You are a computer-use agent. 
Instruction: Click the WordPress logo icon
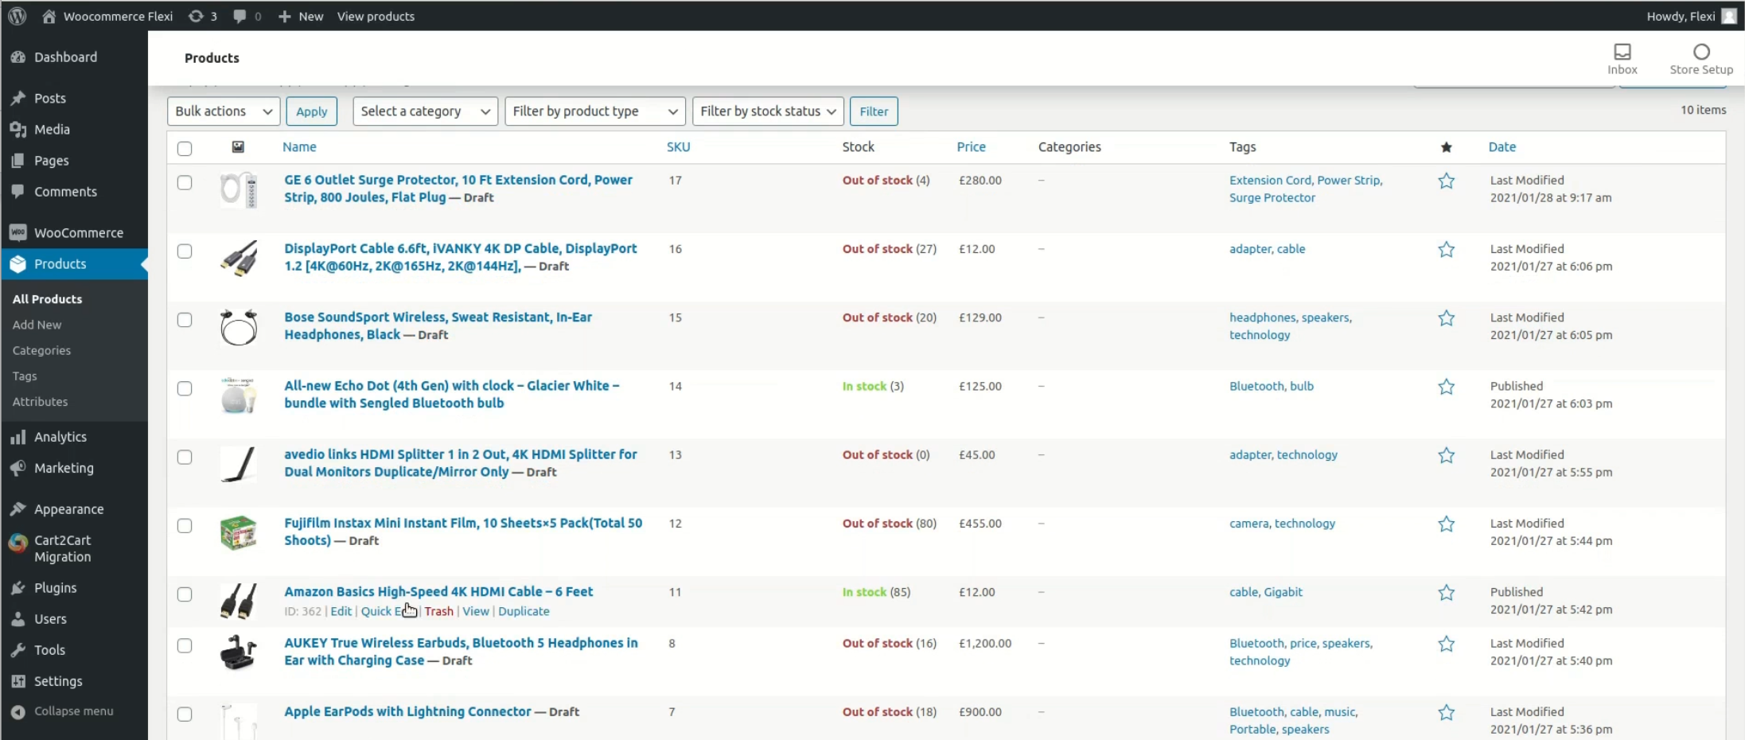18,16
